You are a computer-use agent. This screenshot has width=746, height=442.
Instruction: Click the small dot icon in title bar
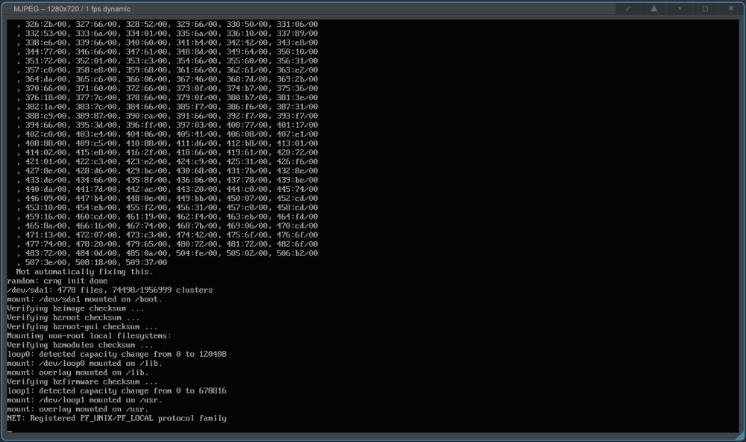coord(680,8)
